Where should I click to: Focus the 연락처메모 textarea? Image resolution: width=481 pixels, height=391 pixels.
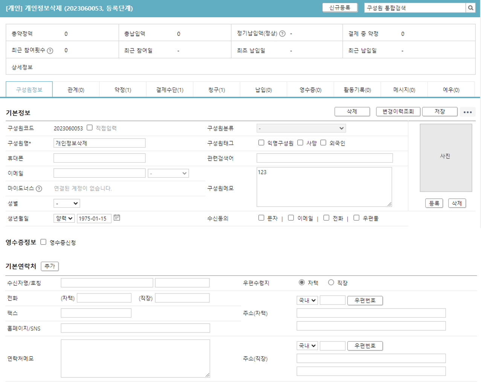[135, 358]
